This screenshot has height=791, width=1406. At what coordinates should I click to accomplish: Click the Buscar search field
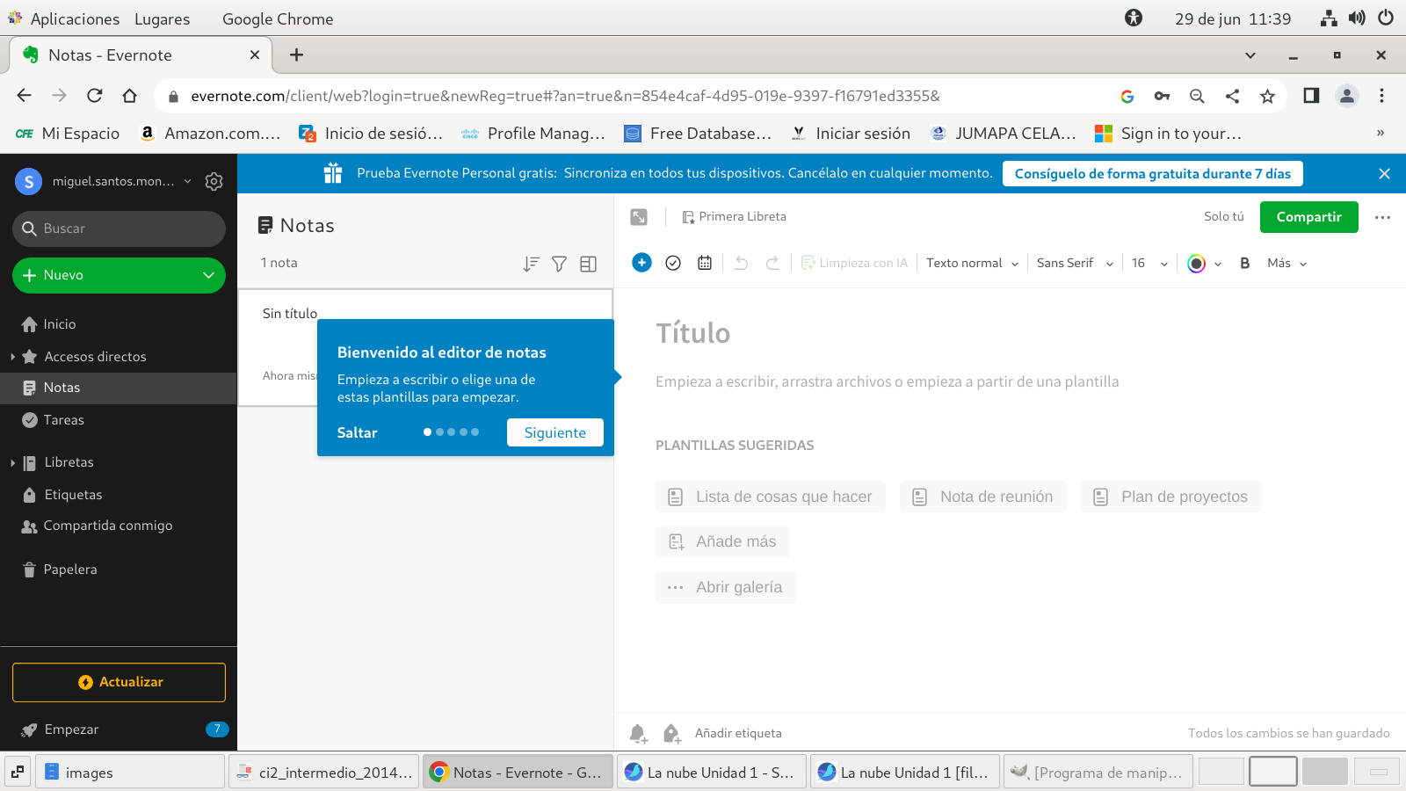[x=119, y=229]
